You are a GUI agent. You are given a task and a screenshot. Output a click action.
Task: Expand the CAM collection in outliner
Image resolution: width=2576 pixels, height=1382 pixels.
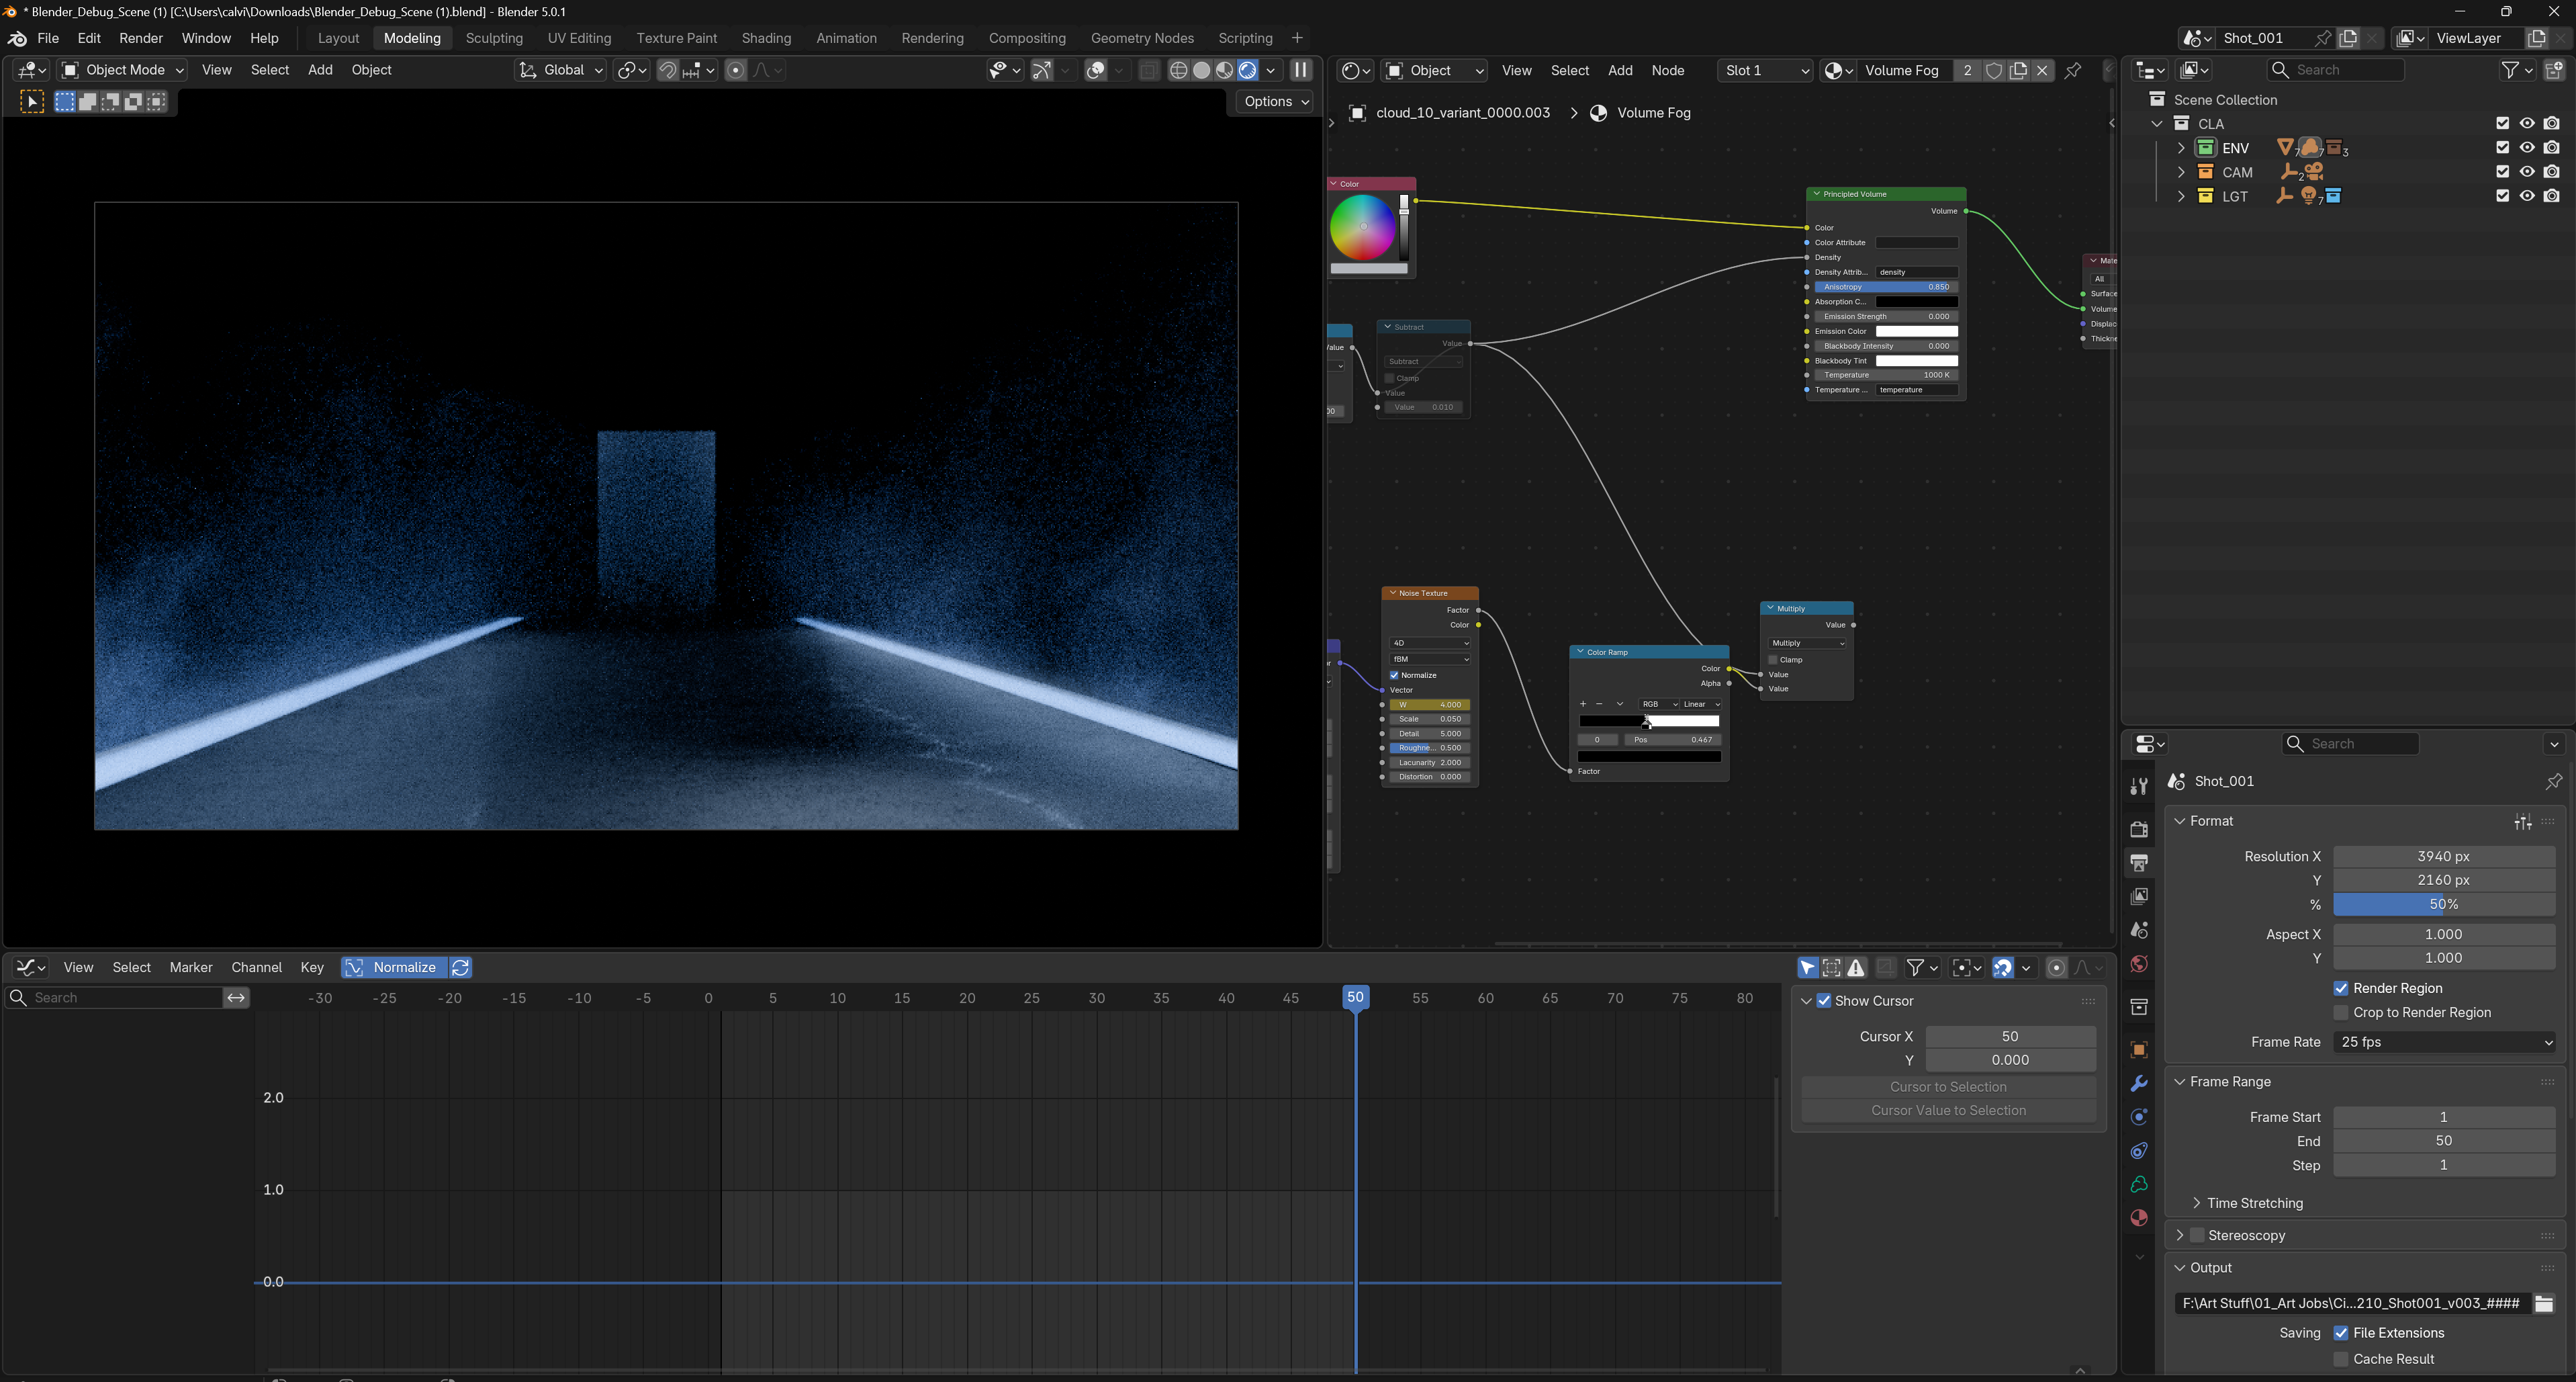click(2181, 172)
